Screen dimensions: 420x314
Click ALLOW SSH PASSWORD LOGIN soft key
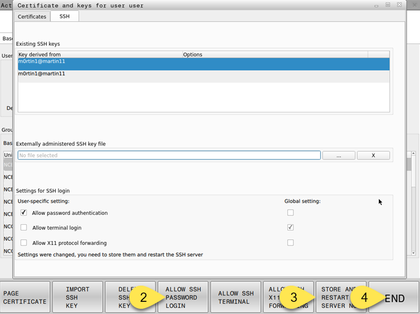183,297
